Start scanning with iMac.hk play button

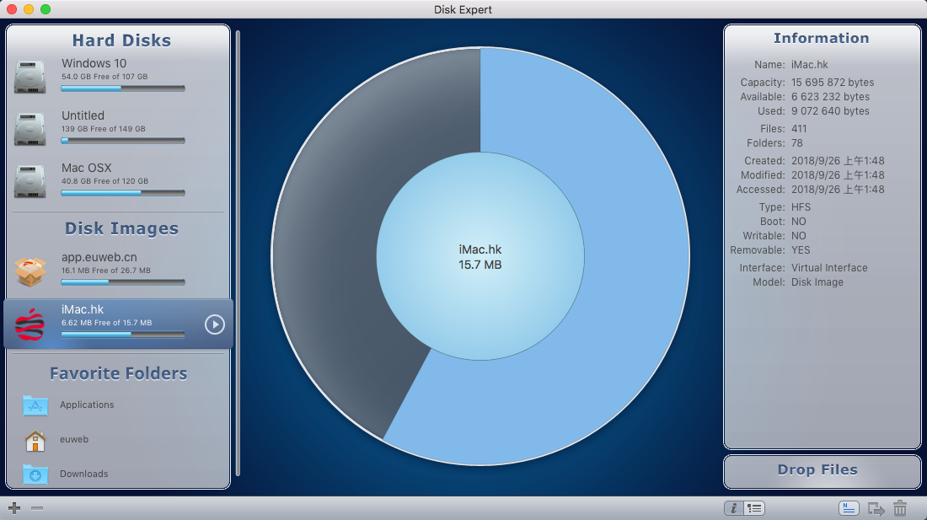215,324
